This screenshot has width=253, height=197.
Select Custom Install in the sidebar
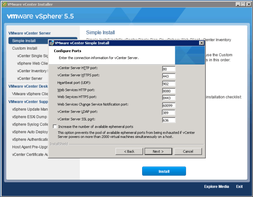25,48
